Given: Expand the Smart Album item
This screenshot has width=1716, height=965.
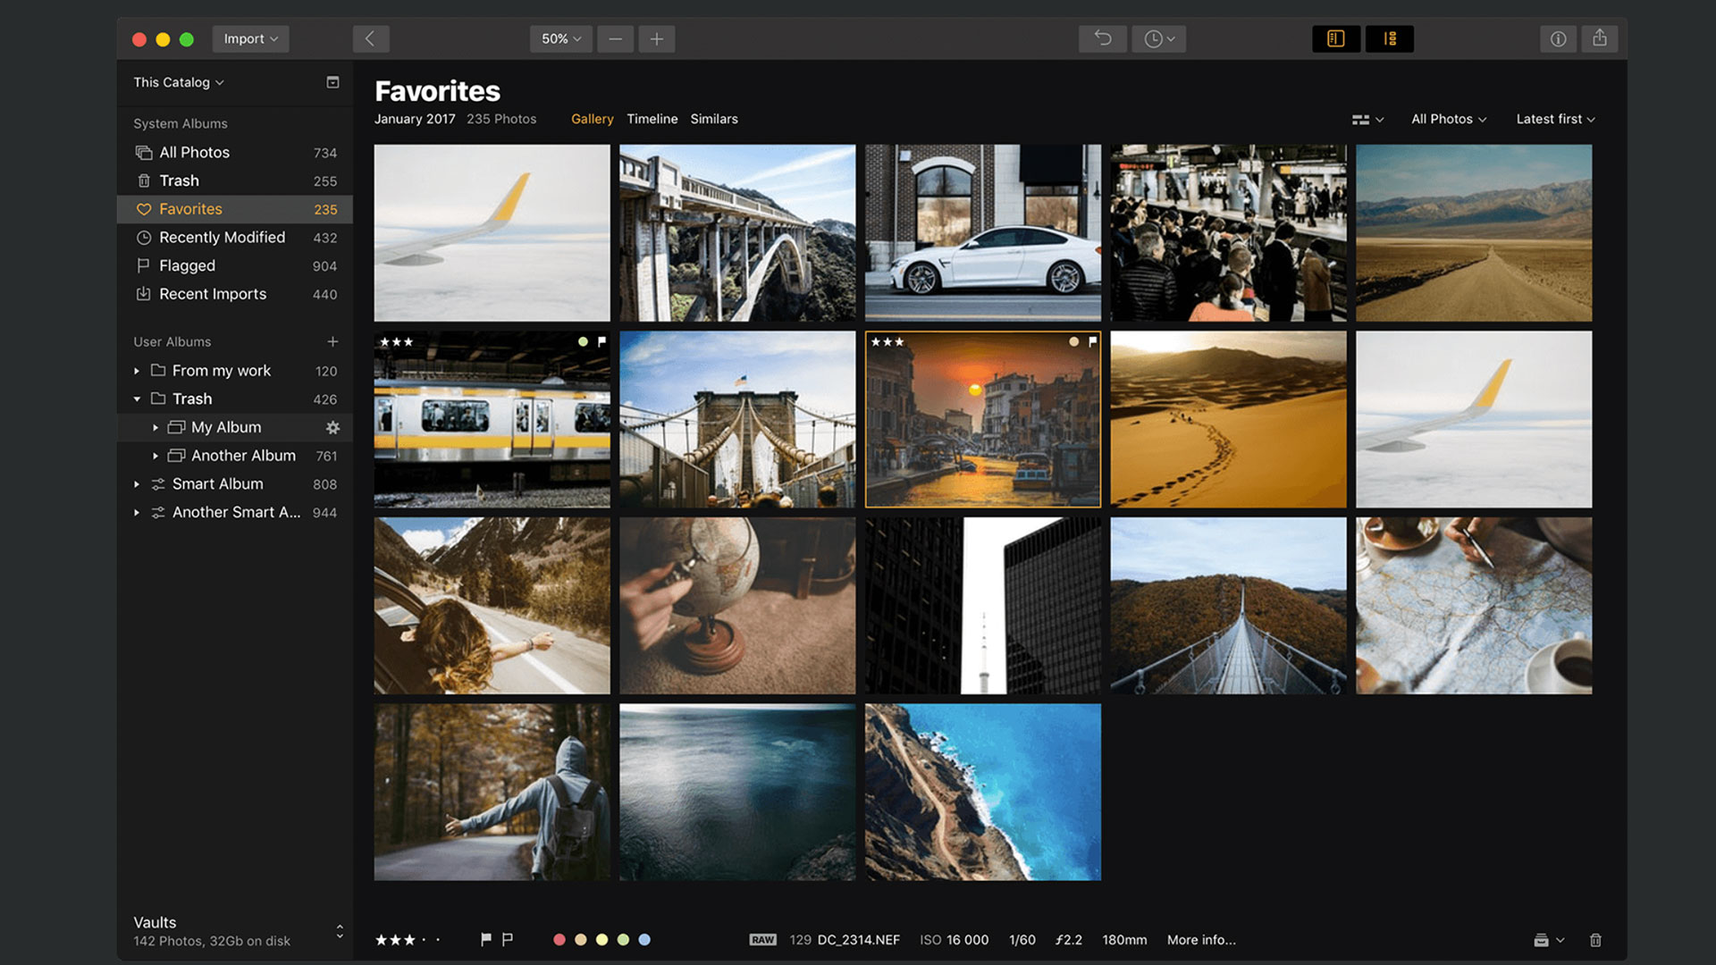Looking at the screenshot, I should pos(137,484).
